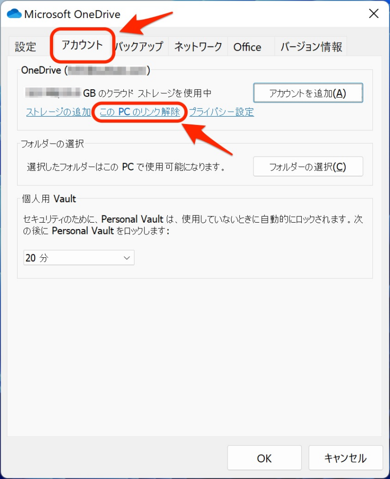Open the 設定 tab
Viewport: 390px width, 479px height.
point(26,47)
